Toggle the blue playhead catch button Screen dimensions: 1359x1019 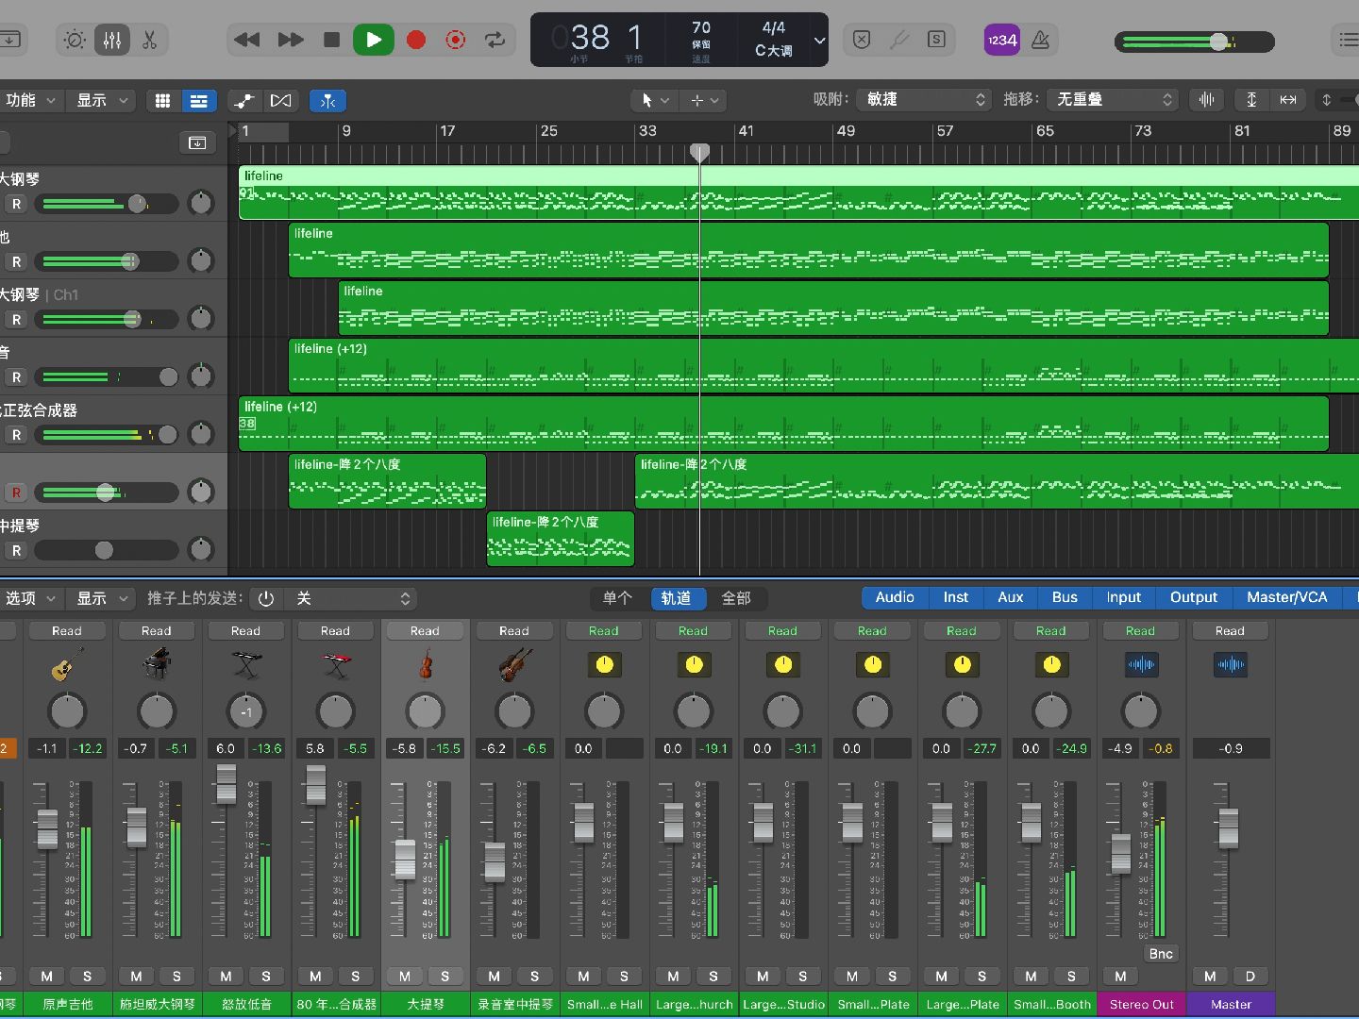click(327, 101)
